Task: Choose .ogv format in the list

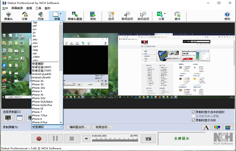Action: coord(45,53)
